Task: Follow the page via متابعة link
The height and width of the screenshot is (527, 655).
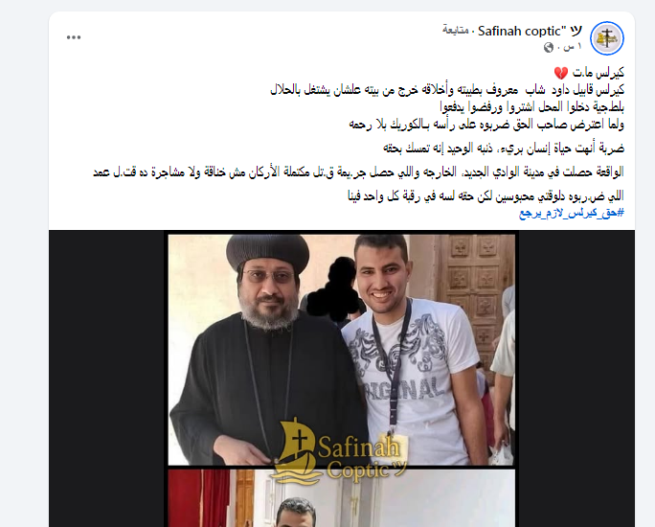Action: (x=455, y=31)
